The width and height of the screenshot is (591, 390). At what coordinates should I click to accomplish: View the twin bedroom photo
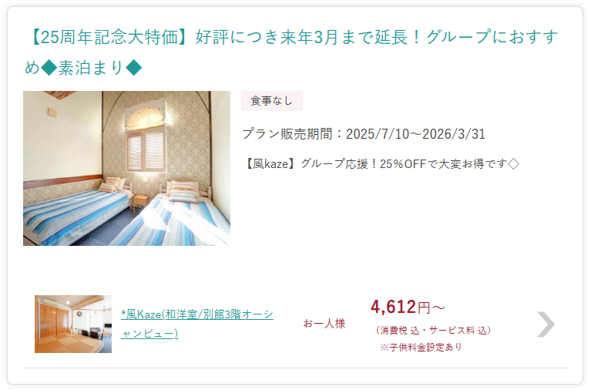pyautogui.click(x=126, y=168)
